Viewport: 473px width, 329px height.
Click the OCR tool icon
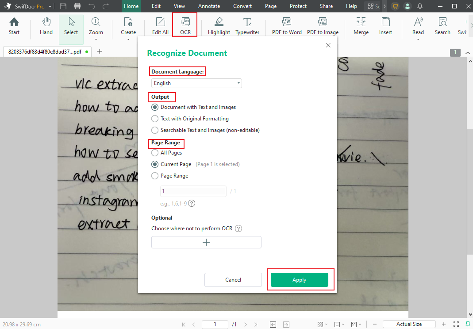185,25
